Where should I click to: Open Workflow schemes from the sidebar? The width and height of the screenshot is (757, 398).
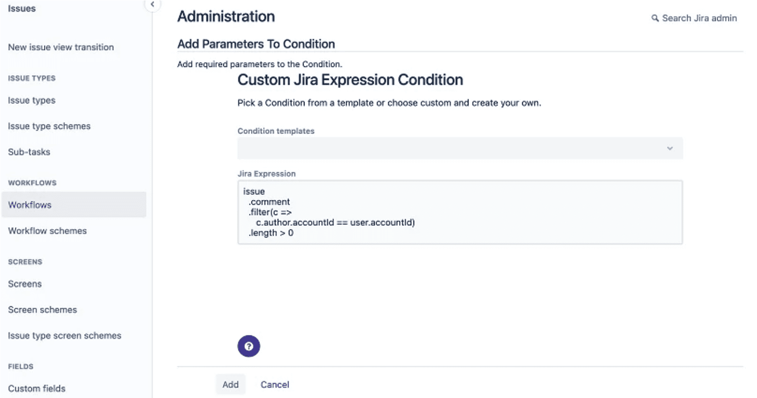pyautogui.click(x=46, y=231)
